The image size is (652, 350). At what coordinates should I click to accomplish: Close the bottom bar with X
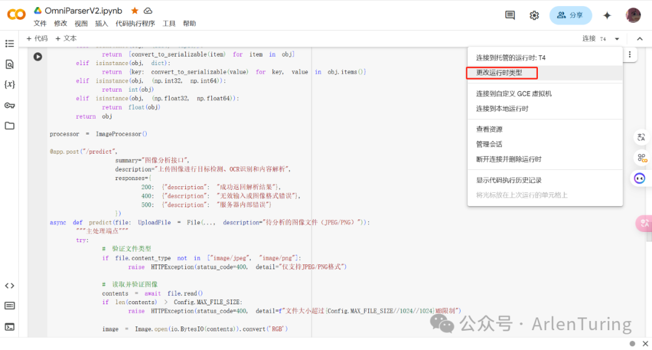[x=645, y=344]
